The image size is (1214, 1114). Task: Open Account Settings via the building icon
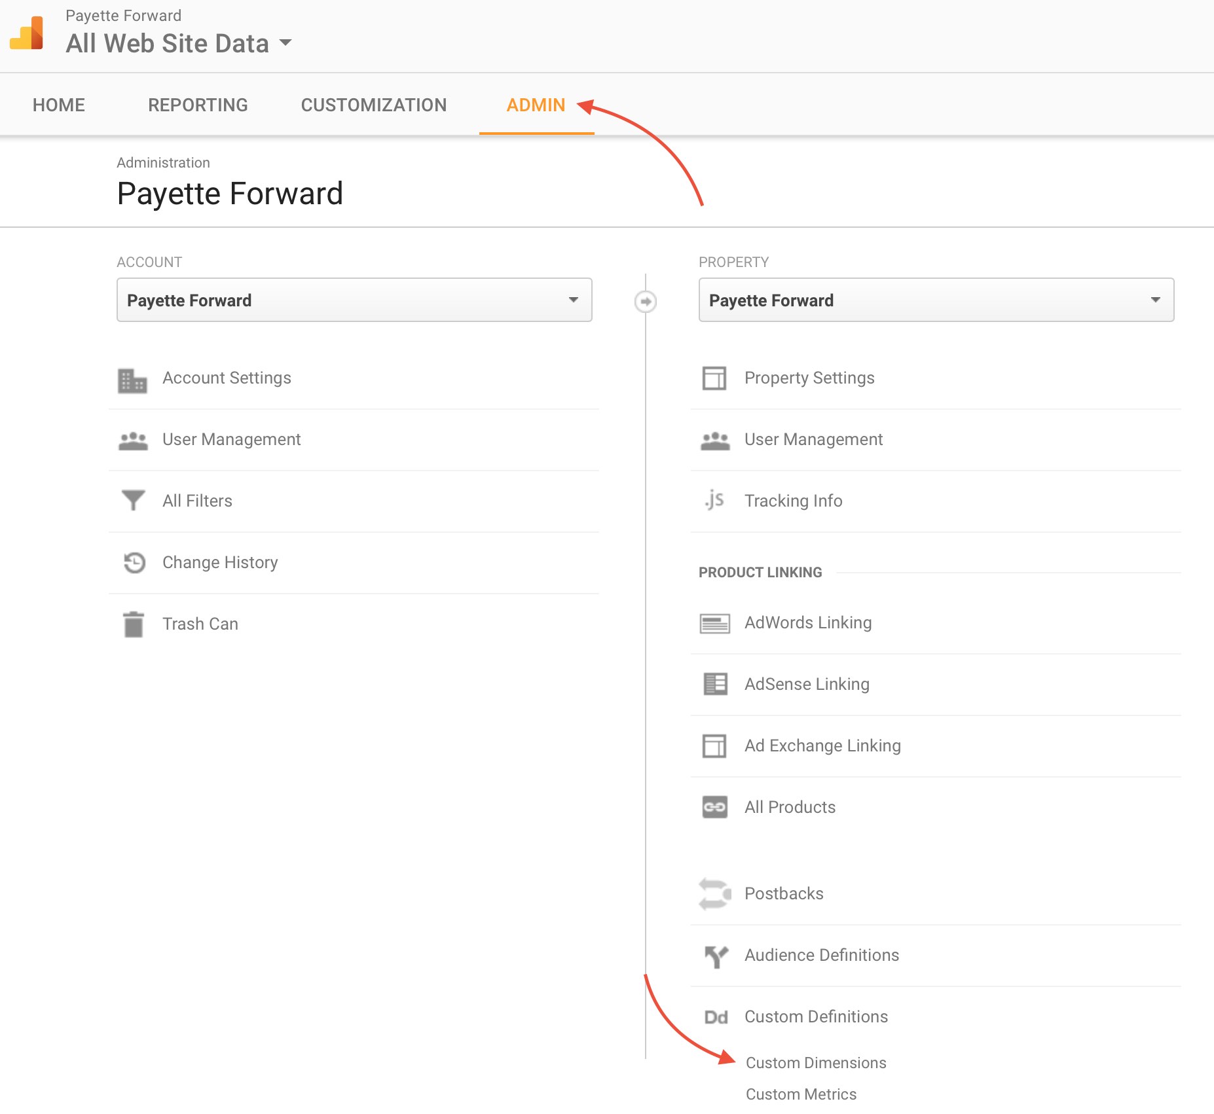pos(133,378)
